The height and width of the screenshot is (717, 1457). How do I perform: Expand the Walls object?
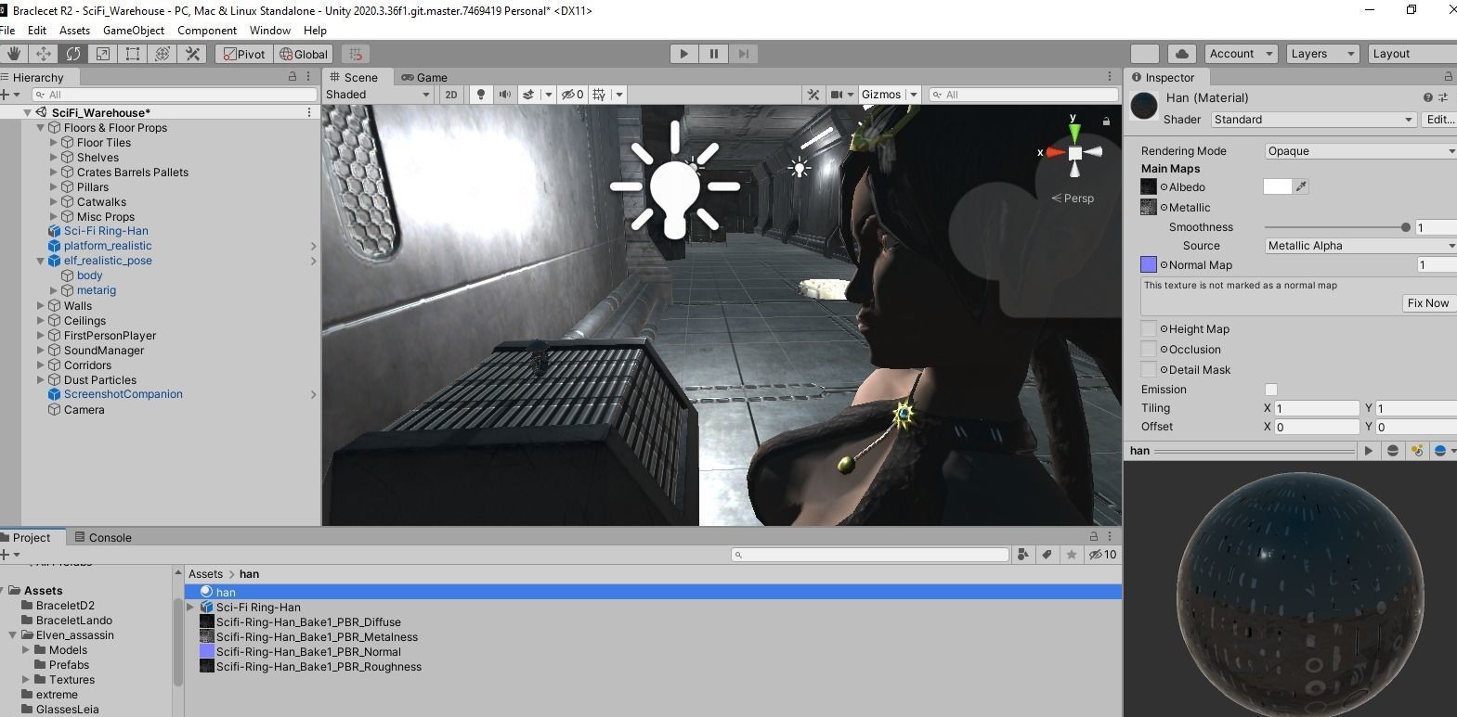[x=40, y=306]
